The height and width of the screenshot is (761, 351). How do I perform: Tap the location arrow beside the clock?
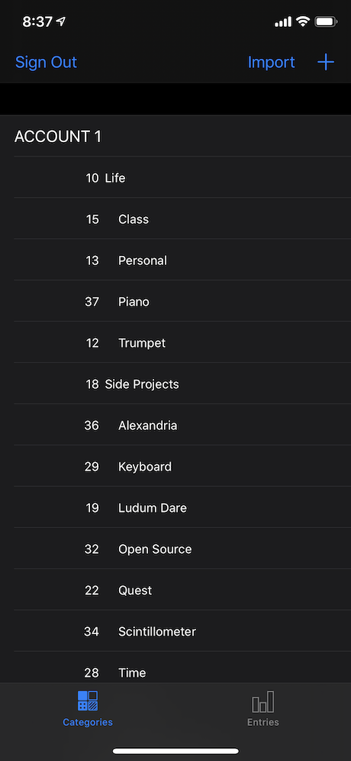60,21
